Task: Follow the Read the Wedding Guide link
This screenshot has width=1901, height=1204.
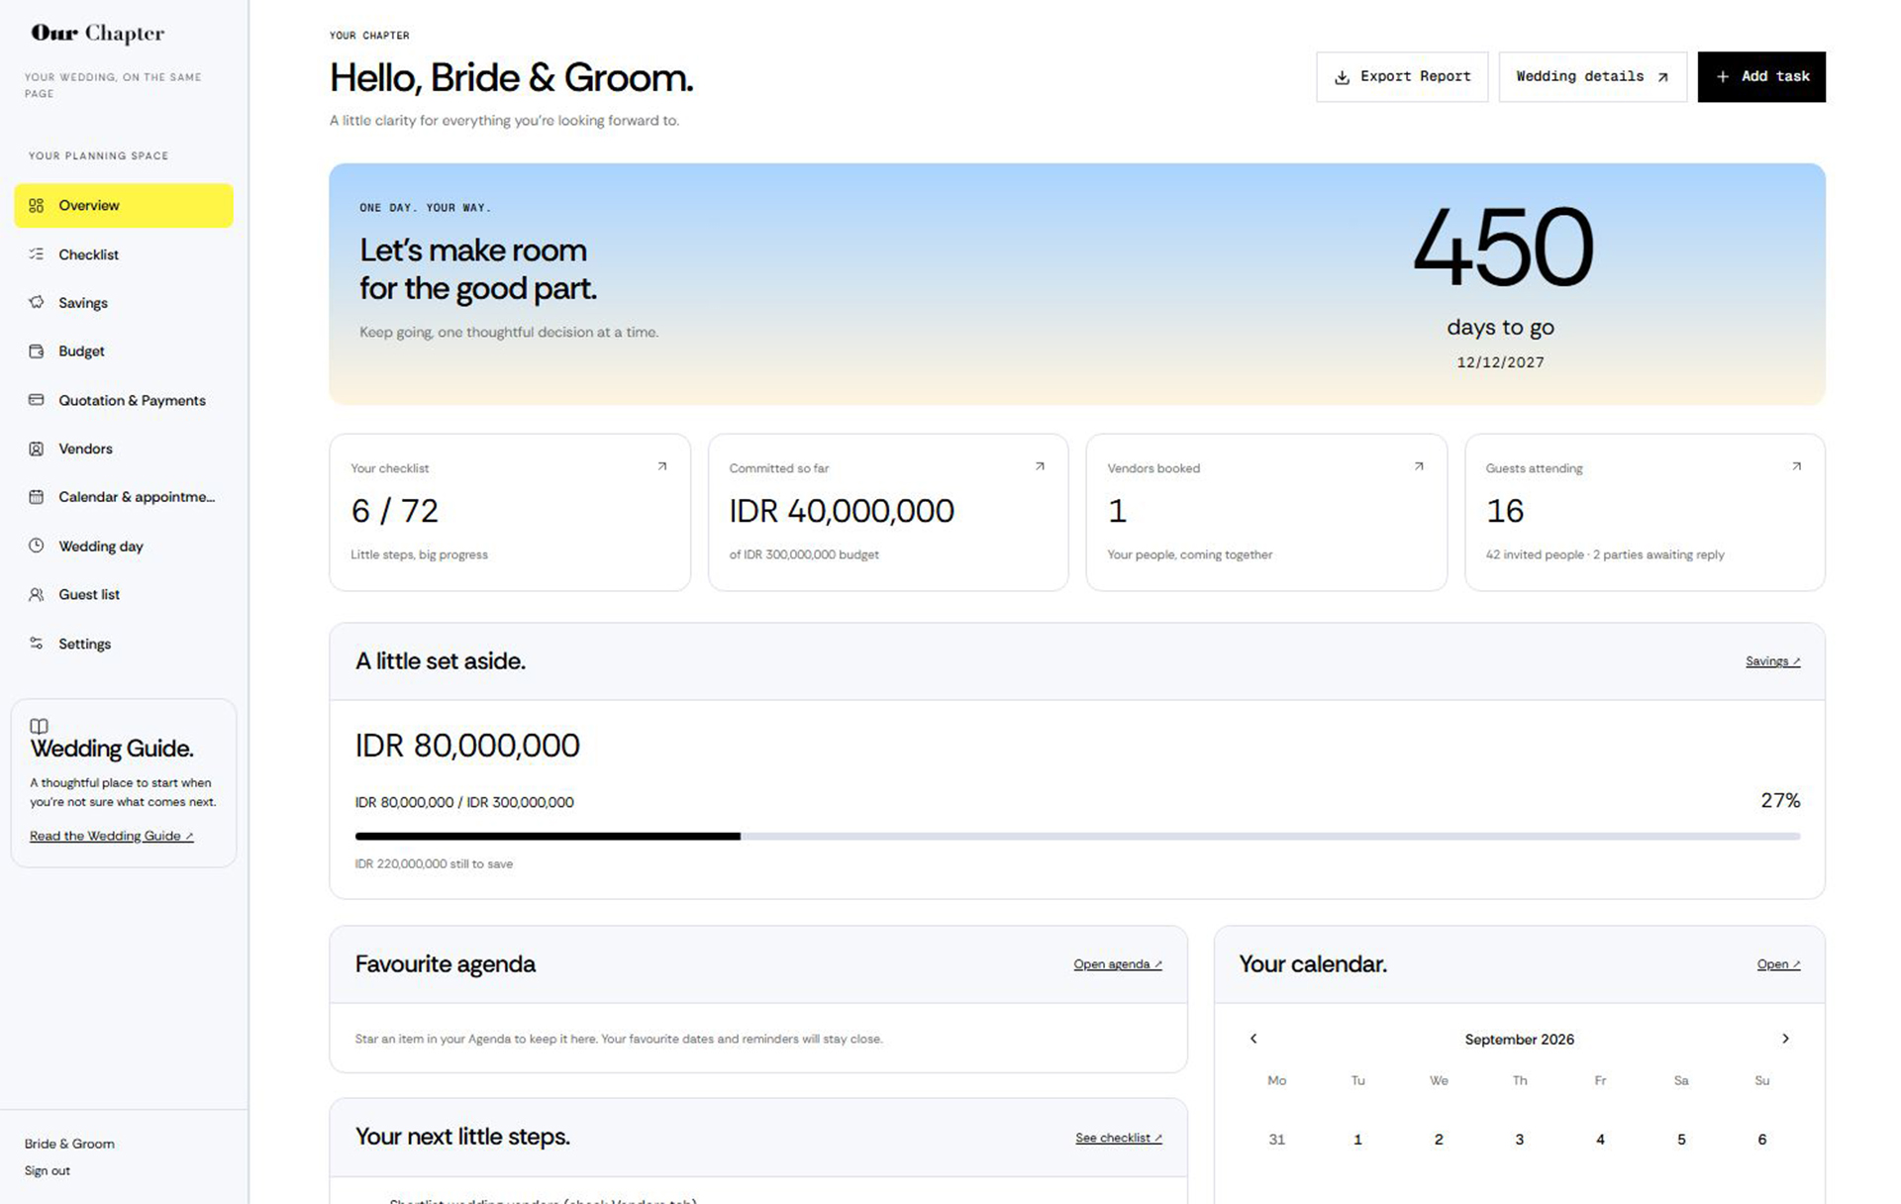Action: 111,836
